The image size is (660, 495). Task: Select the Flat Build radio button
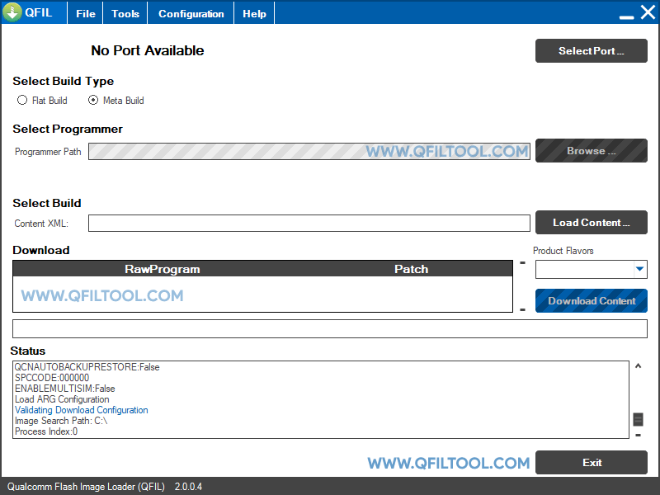point(22,100)
